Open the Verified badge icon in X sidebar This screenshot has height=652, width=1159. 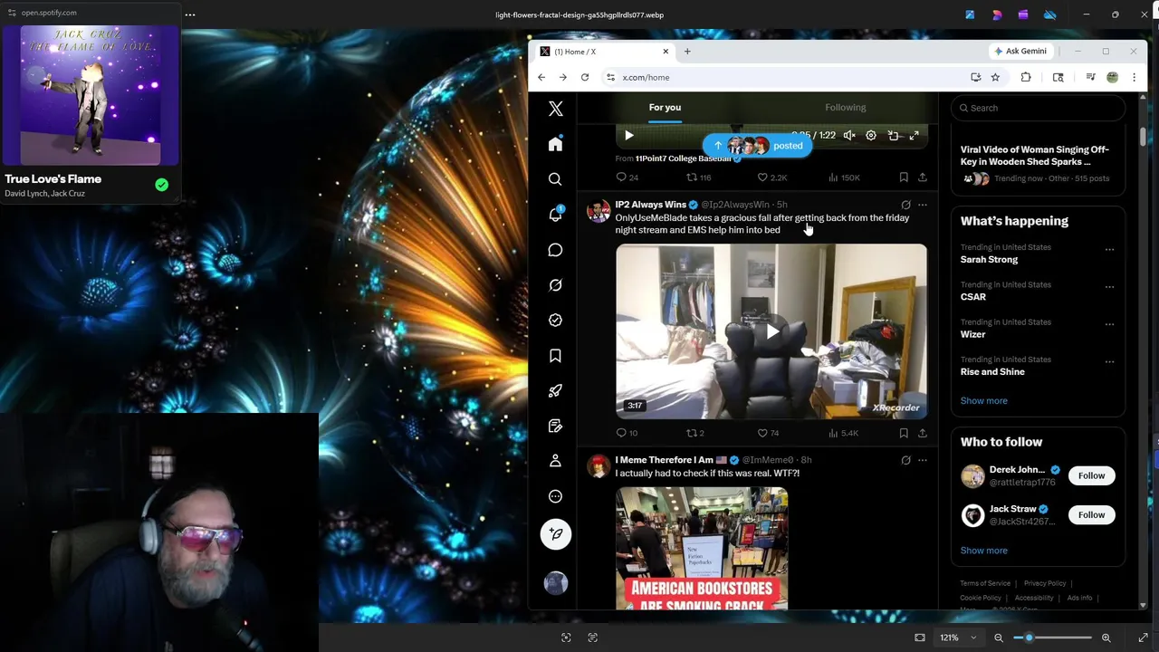coord(555,321)
